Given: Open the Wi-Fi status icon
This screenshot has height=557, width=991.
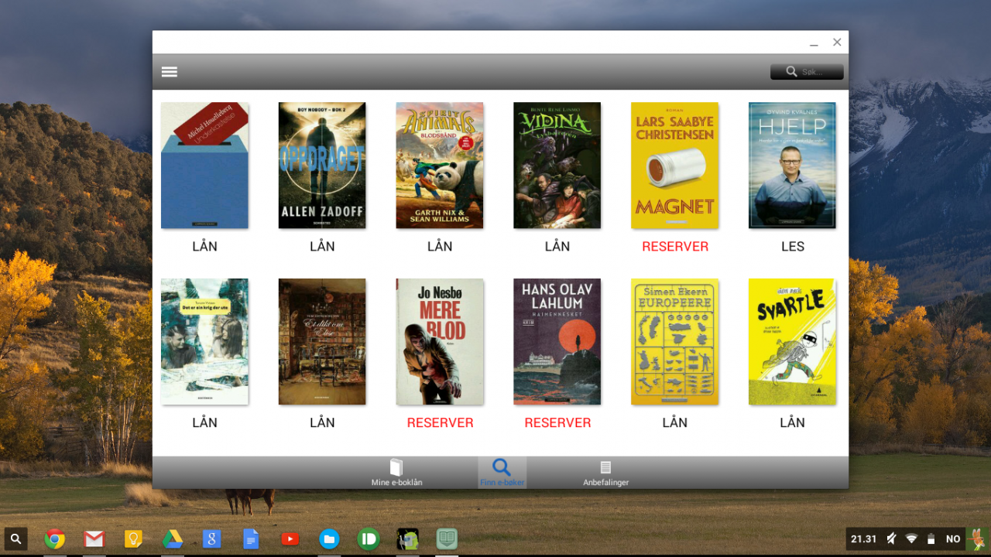Looking at the screenshot, I should [x=911, y=539].
